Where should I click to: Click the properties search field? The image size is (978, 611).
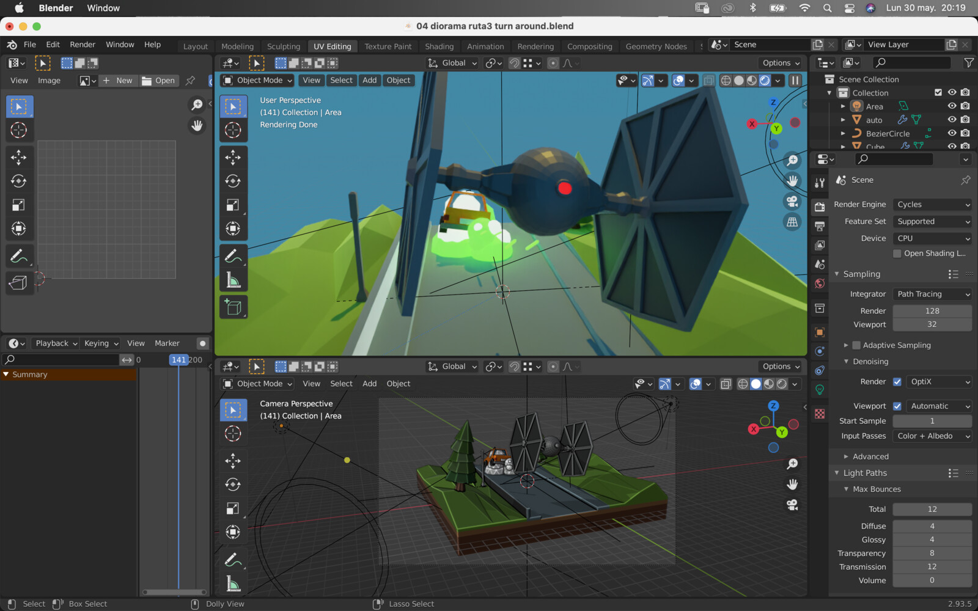(894, 159)
